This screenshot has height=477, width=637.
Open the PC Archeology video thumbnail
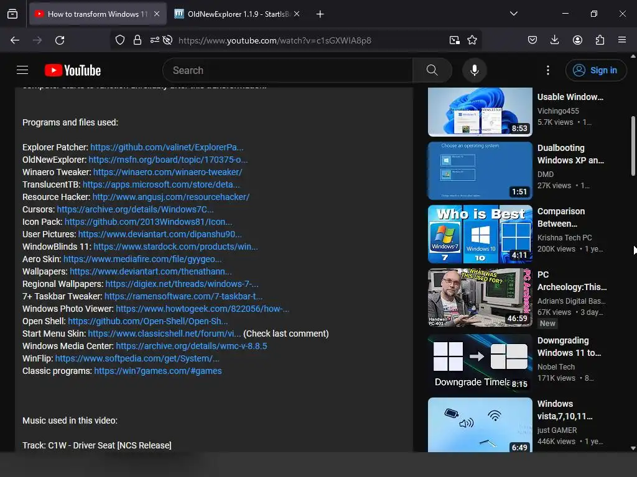480,298
